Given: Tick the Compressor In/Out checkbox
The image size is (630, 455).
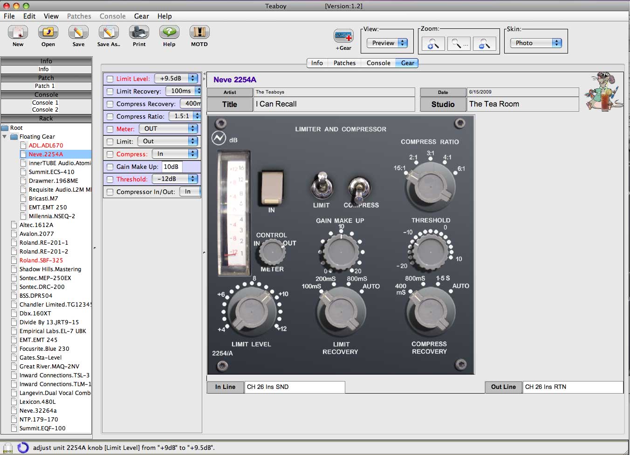Looking at the screenshot, I should (x=110, y=192).
